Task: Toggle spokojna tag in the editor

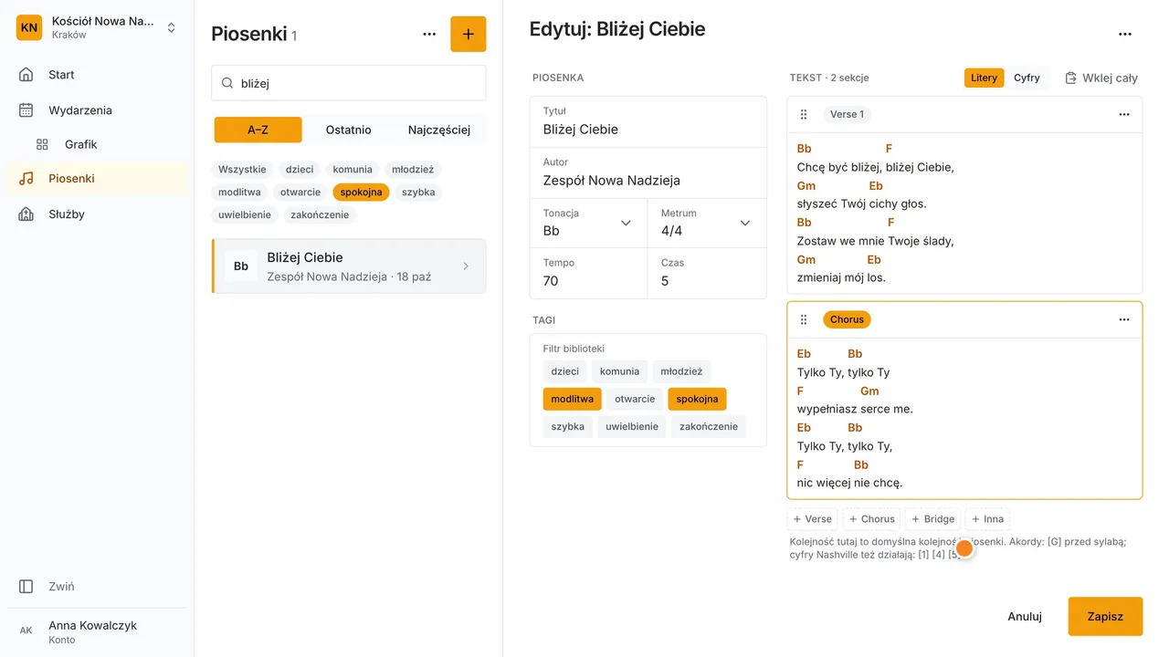Action: point(698,399)
